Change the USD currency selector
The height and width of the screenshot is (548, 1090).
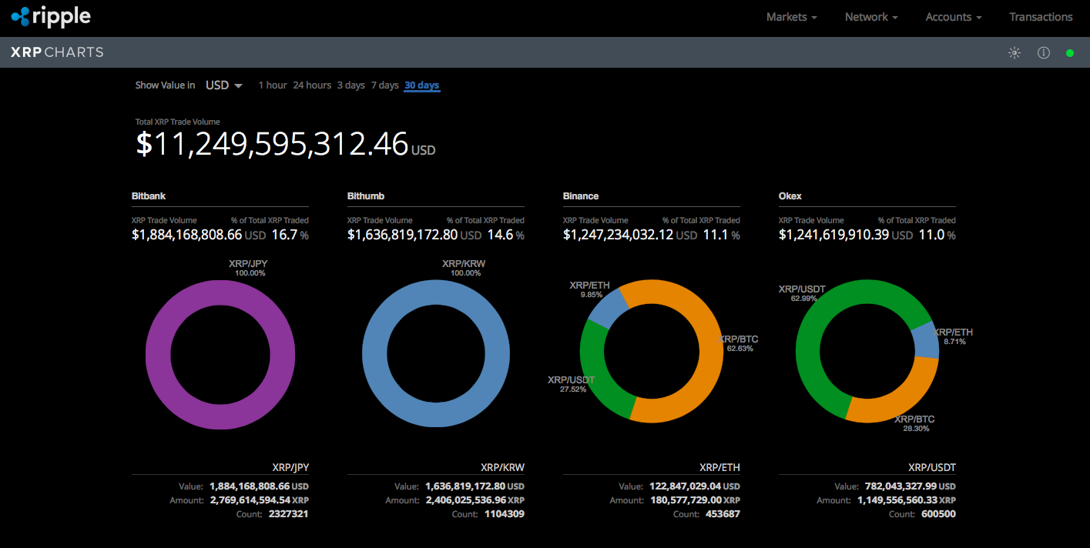[224, 85]
